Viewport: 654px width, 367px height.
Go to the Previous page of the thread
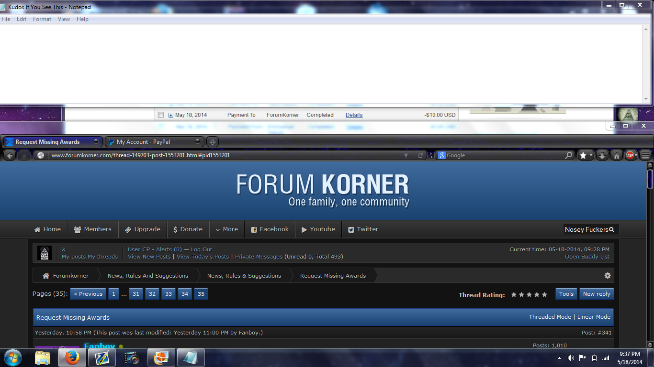click(x=88, y=294)
